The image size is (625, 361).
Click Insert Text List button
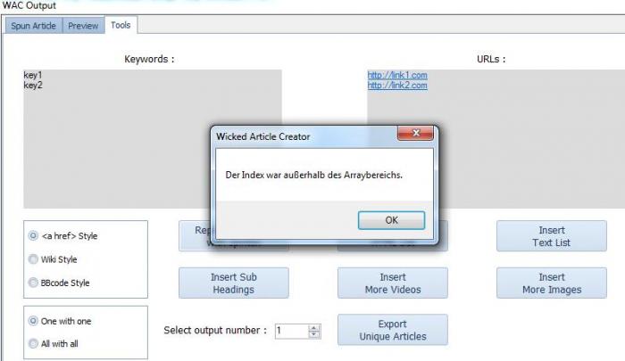[552, 236]
